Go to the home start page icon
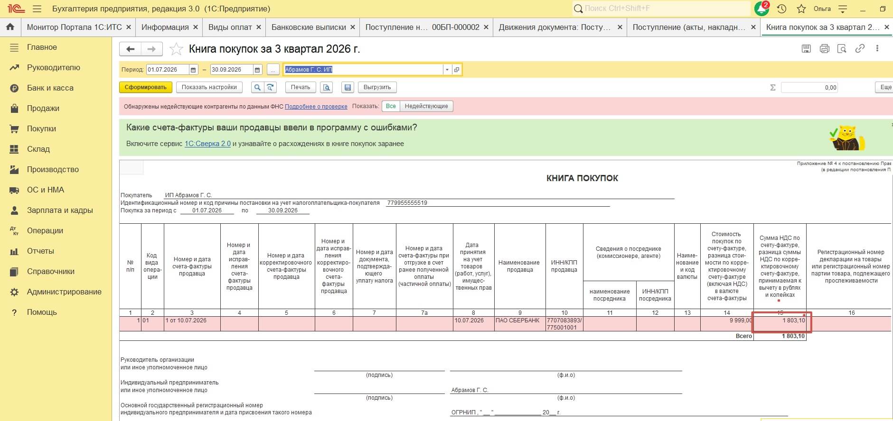This screenshot has height=421, width=893. pos(10,27)
